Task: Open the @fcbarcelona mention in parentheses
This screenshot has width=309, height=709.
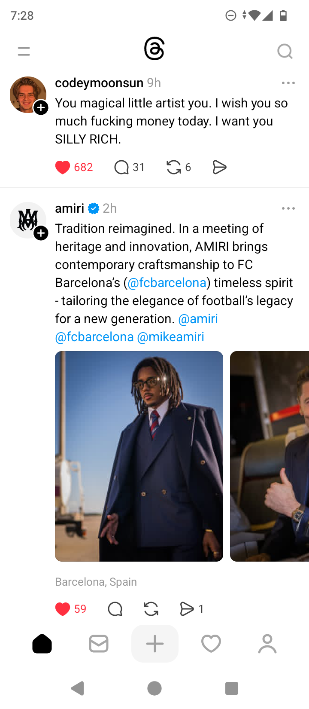Action: pyautogui.click(x=167, y=283)
